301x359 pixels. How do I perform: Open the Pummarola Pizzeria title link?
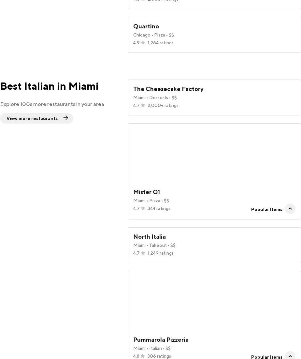161,340
